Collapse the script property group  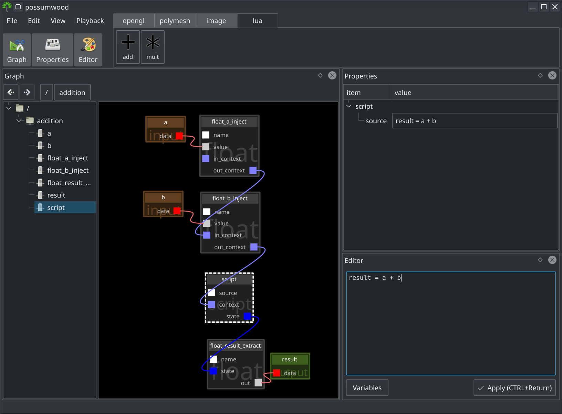click(x=349, y=106)
